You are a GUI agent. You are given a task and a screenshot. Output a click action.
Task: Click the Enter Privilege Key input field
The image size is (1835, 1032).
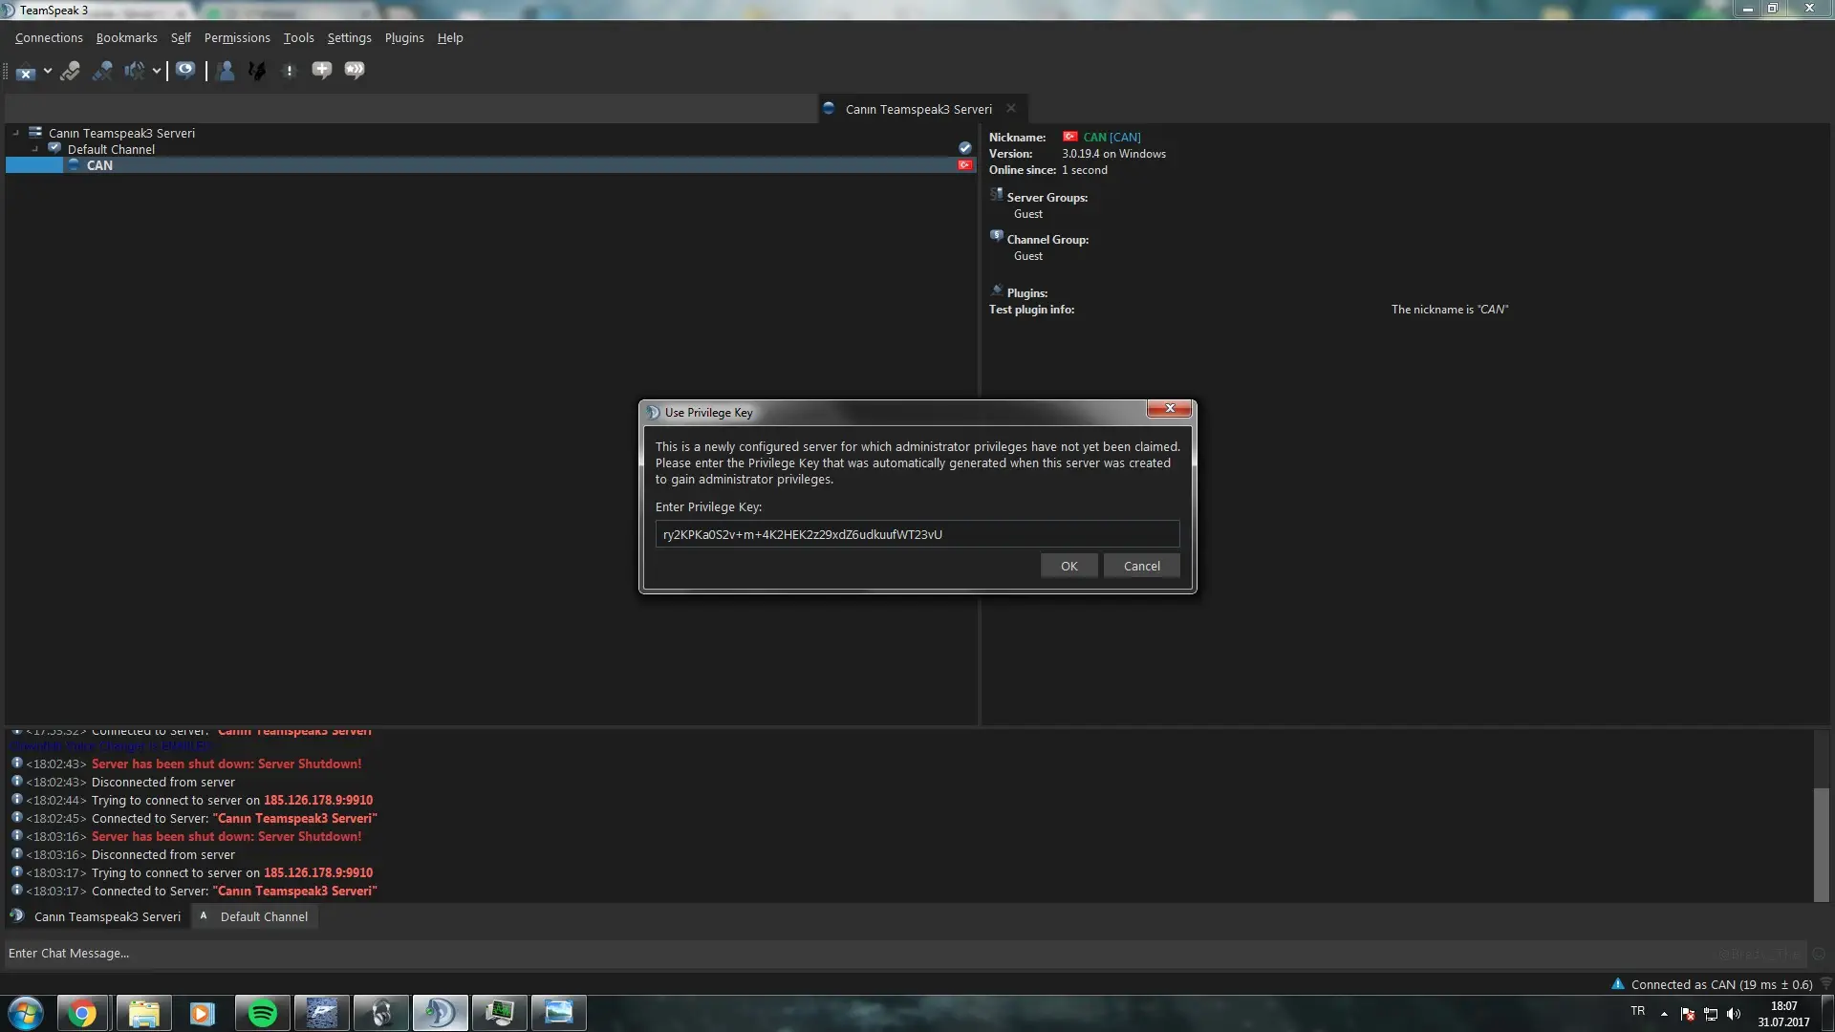(x=917, y=534)
